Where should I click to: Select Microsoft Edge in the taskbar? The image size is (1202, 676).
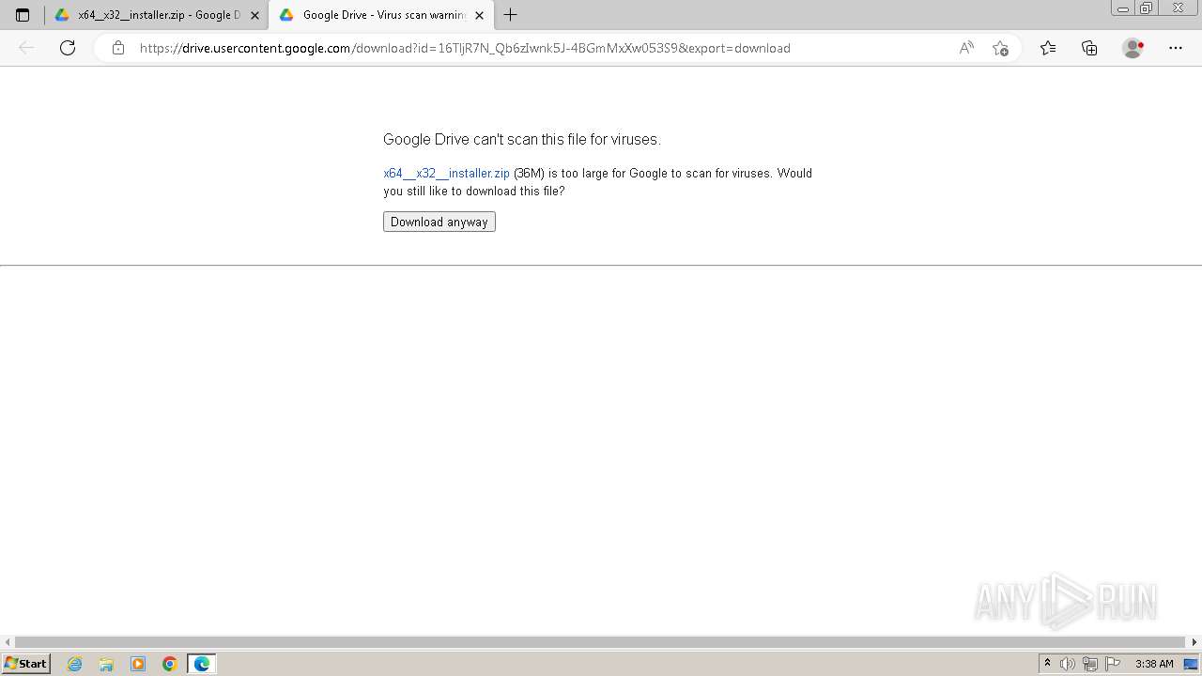(x=202, y=664)
